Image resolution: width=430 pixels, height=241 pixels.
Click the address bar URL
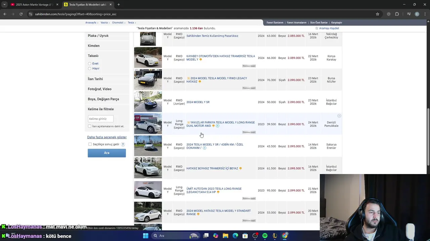pos(76,14)
